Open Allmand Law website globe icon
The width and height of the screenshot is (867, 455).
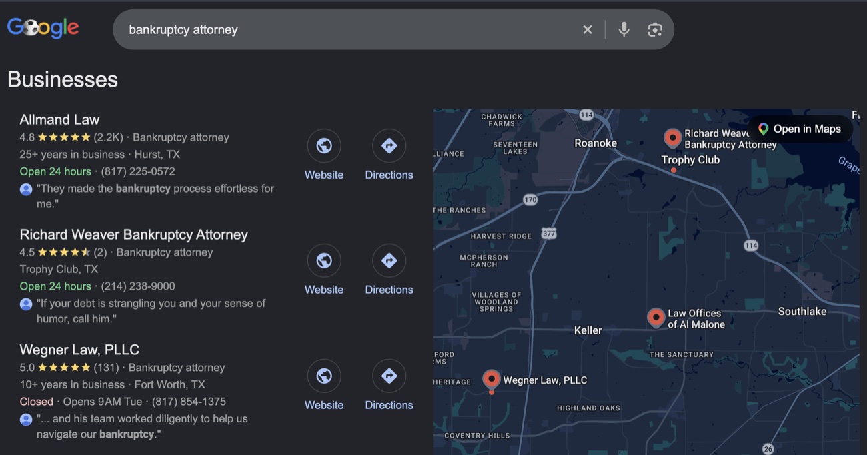click(324, 146)
